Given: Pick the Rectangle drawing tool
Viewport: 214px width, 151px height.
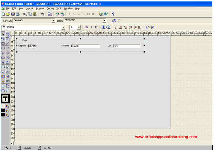Looking at the screenshot, I should (3, 44).
